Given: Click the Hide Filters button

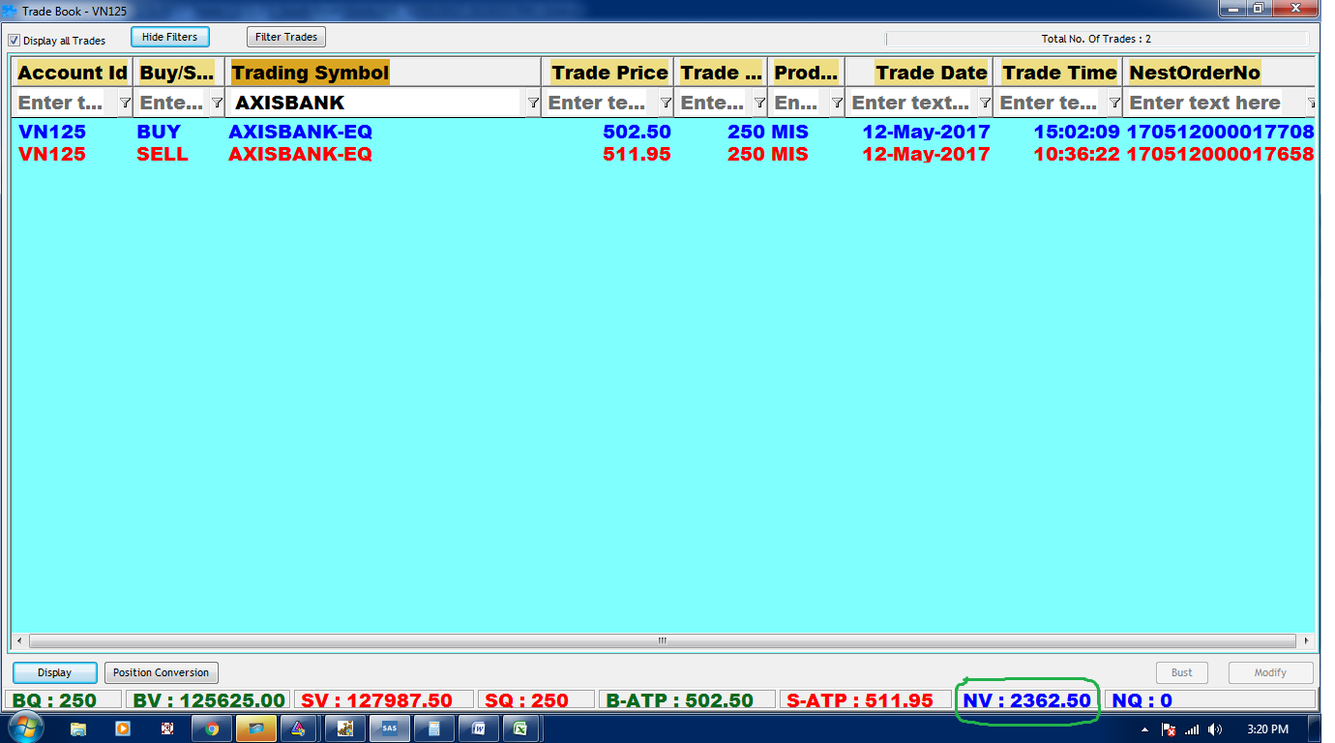Looking at the screenshot, I should (170, 37).
